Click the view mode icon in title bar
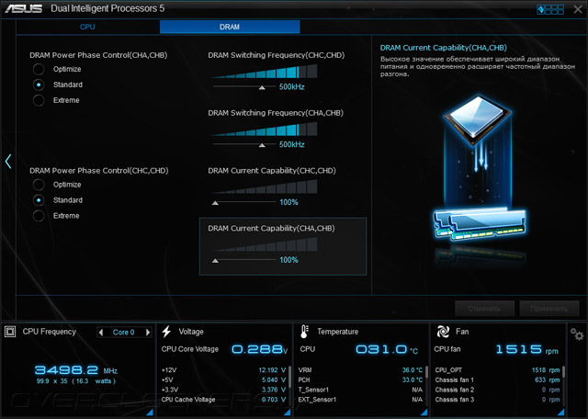Viewport: 588px width, 419px height. click(550, 9)
